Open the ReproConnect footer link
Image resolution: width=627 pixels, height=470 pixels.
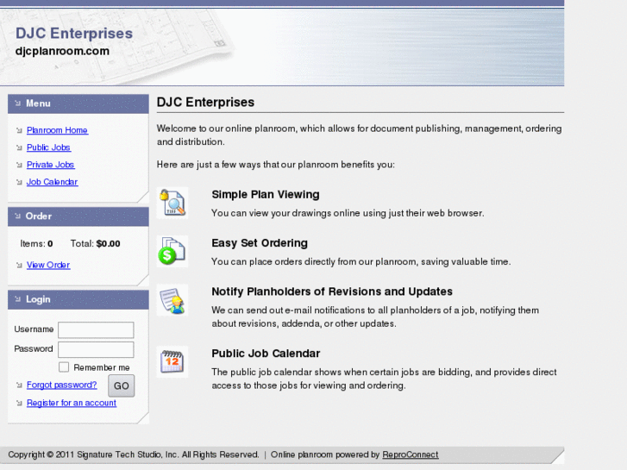411,454
